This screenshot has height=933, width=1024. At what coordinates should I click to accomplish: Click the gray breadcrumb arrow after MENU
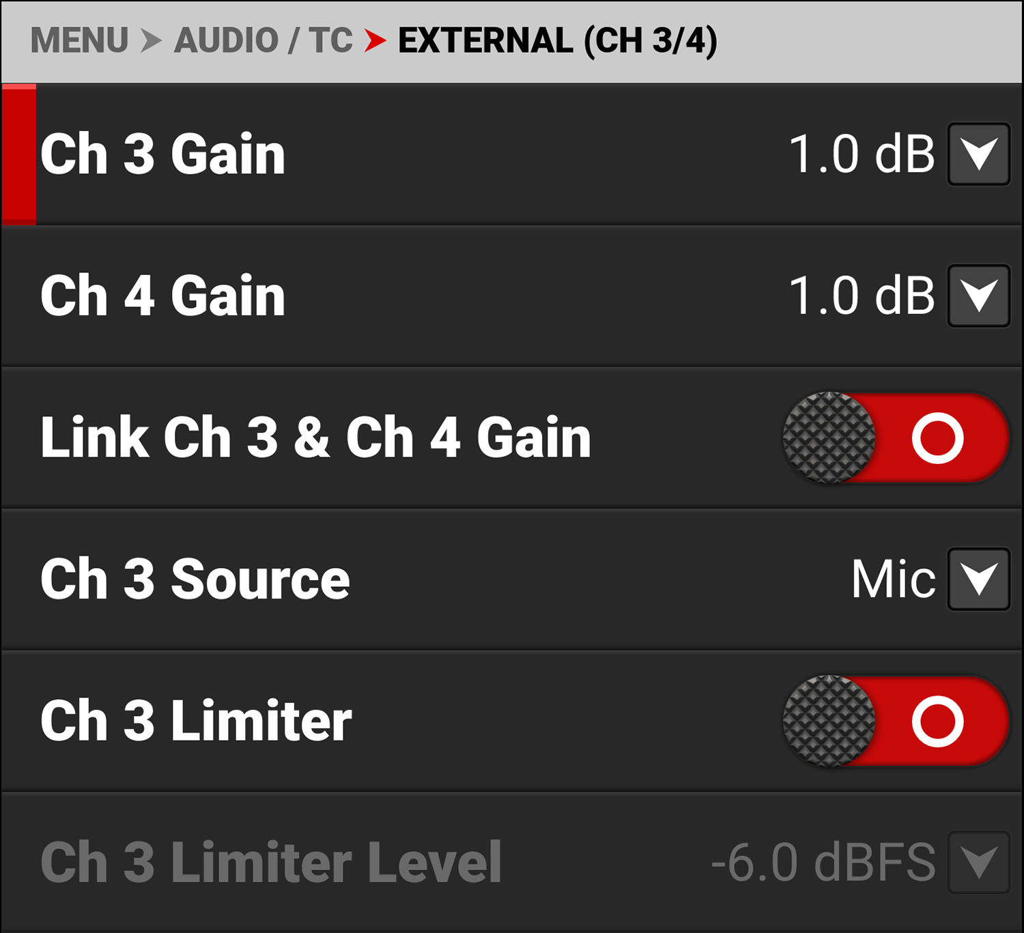[x=151, y=40]
